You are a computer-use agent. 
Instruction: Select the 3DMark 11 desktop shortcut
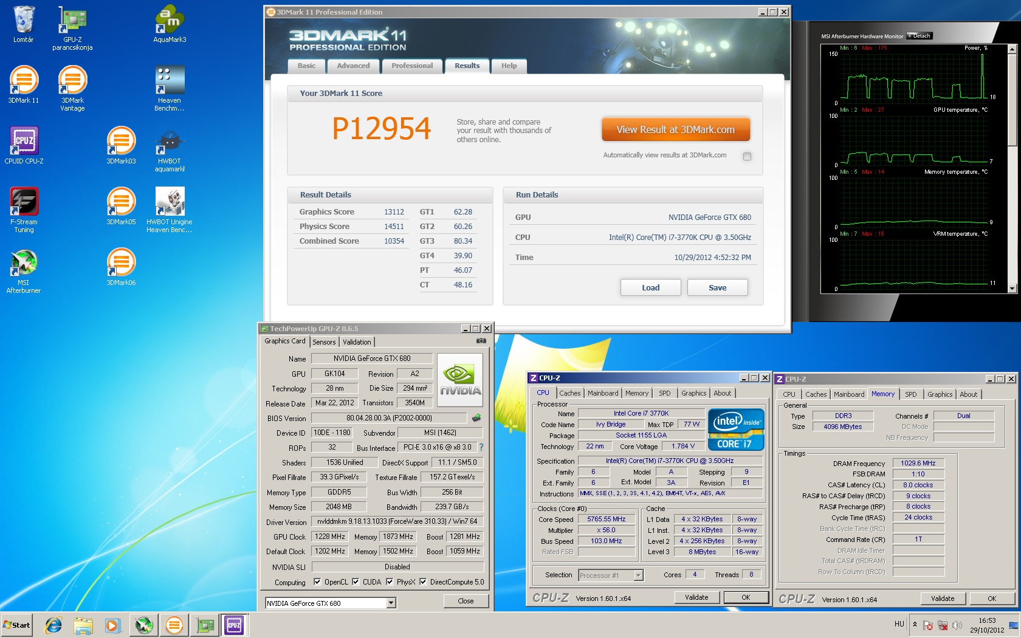(24, 85)
